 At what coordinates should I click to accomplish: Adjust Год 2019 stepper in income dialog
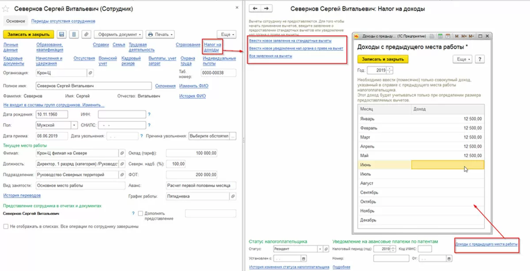point(390,70)
